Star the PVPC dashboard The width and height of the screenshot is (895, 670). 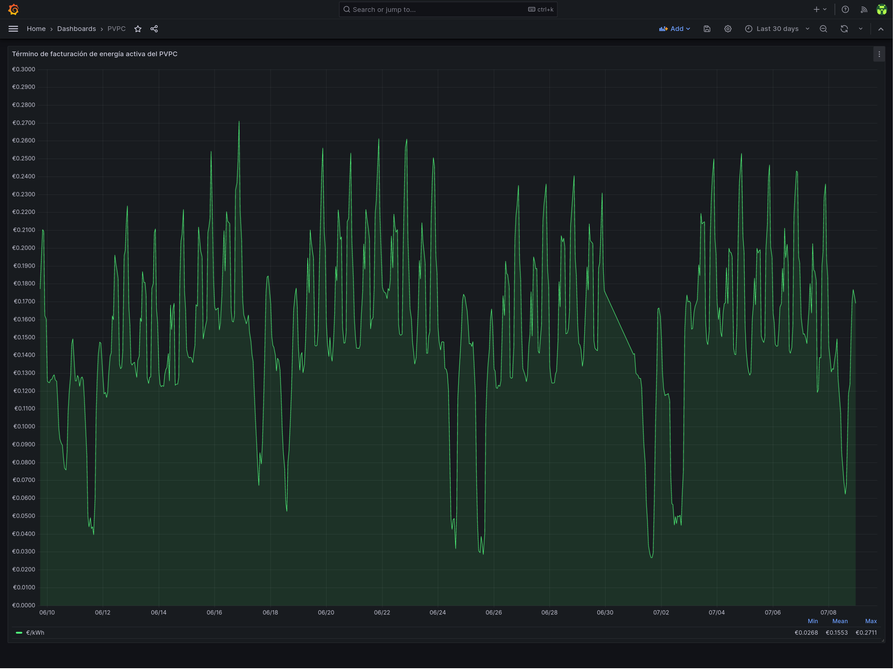(x=138, y=29)
